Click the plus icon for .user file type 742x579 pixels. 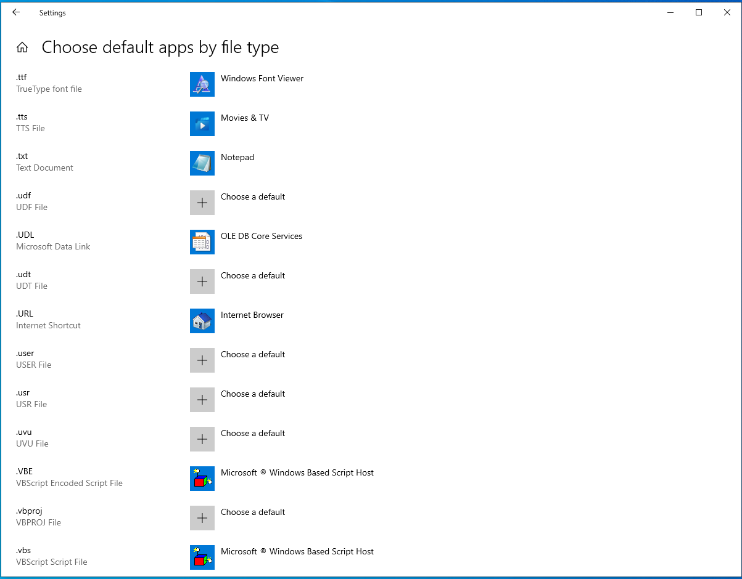click(202, 360)
